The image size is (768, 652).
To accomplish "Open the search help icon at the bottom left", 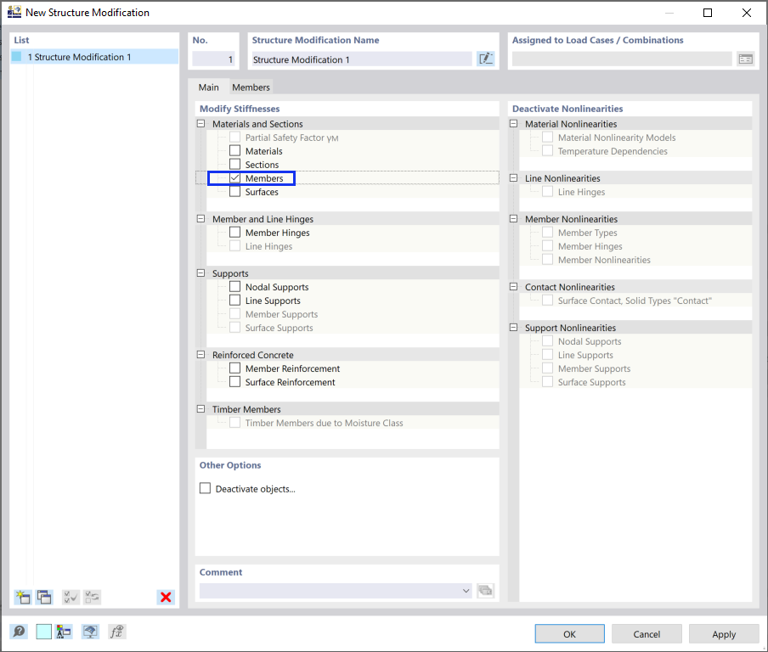I will click(19, 632).
